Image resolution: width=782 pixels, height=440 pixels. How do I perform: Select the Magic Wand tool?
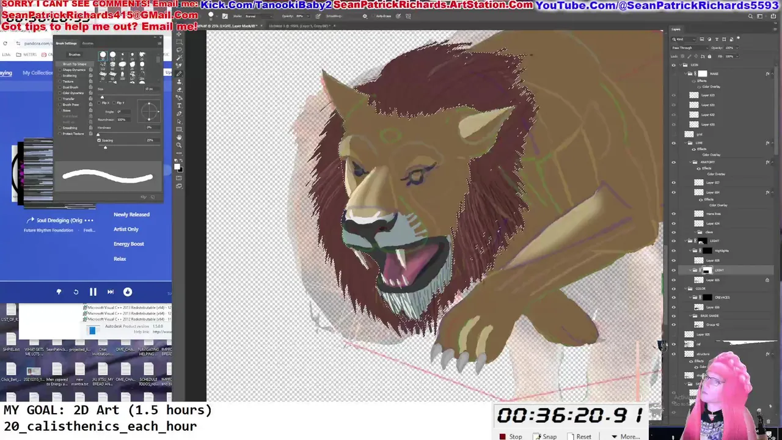180,57
